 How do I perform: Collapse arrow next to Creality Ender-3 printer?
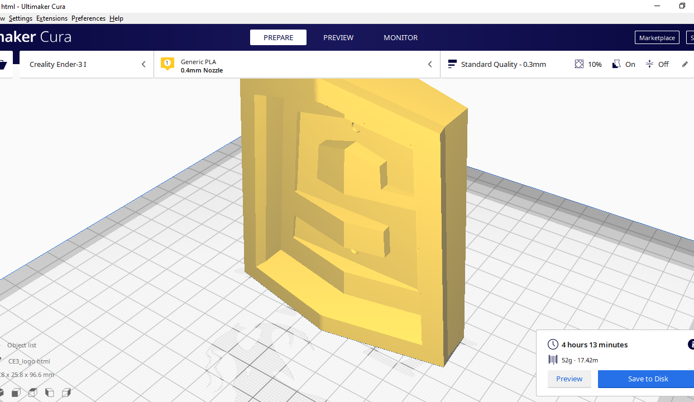pyautogui.click(x=143, y=64)
